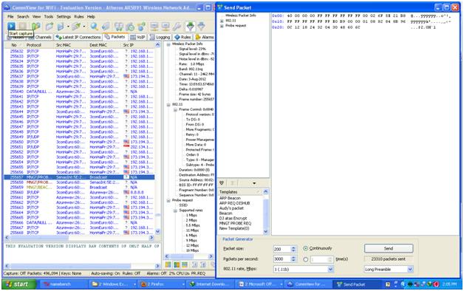Click the Microsoft Office taskbar button
The image size is (464, 291).
pos(260,284)
